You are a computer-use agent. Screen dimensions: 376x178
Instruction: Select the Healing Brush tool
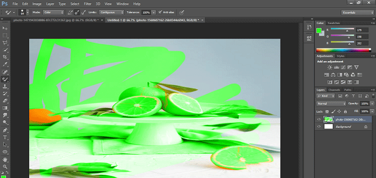click(5, 72)
